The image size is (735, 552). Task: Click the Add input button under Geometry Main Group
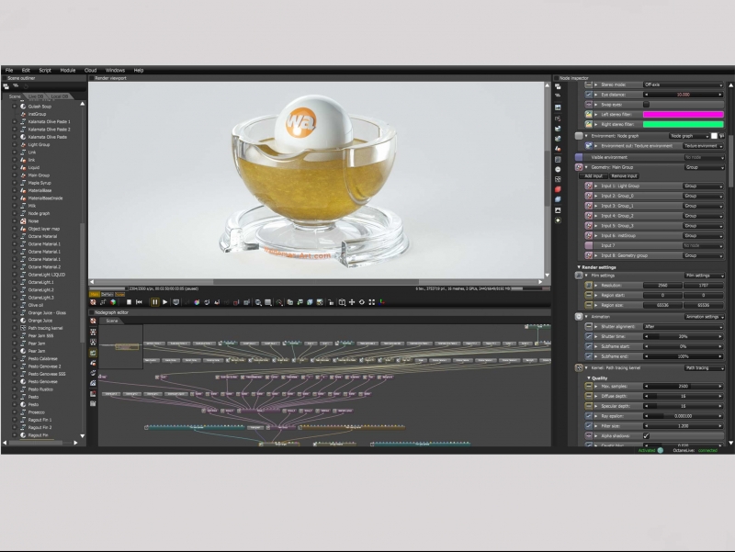point(594,176)
